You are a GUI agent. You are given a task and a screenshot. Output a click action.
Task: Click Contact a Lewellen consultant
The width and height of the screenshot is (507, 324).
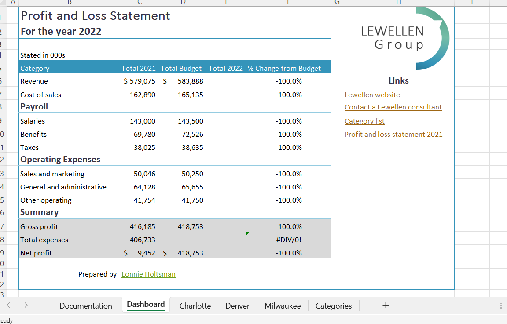point(393,107)
